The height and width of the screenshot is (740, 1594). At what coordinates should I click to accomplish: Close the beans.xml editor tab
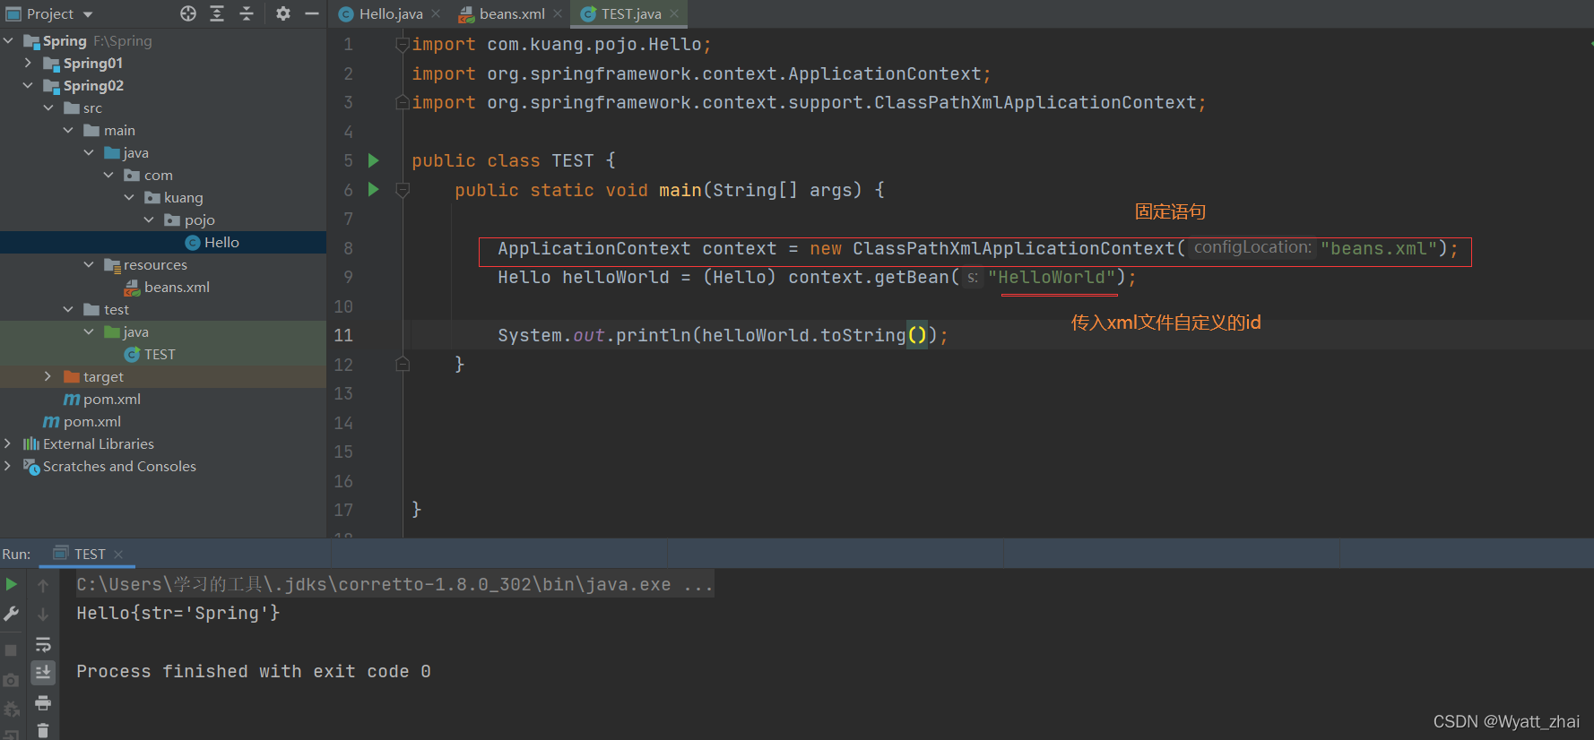[558, 13]
